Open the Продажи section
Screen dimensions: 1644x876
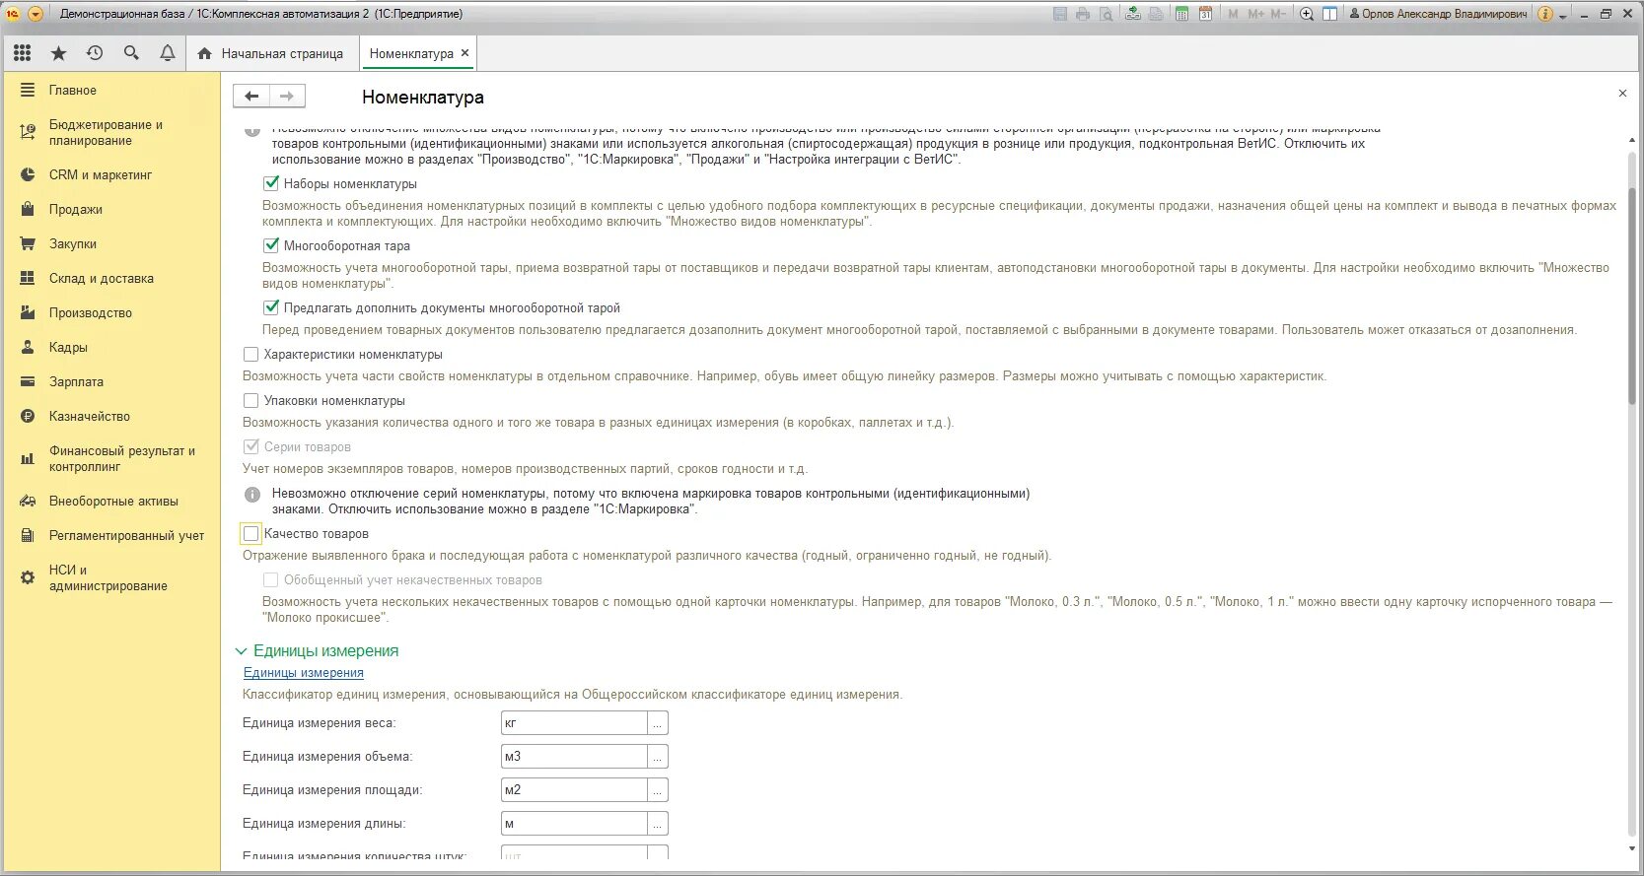(x=76, y=209)
